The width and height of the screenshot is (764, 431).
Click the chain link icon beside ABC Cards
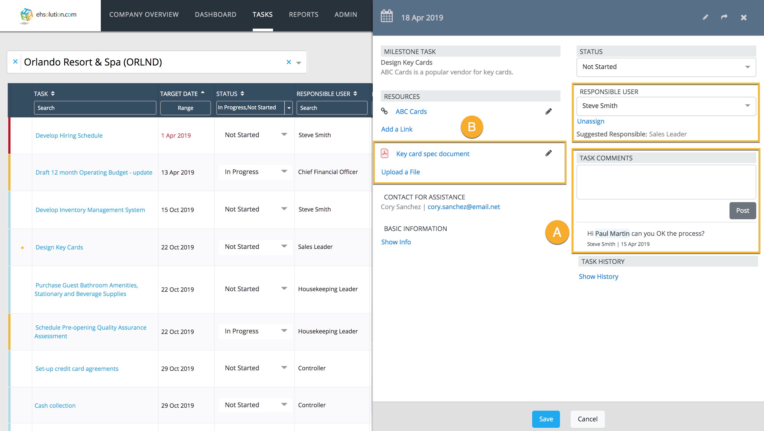pyautogui.click(x=384, y=111)
